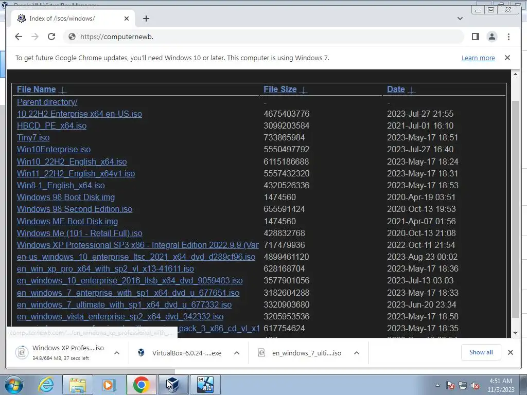Screen dimensions: 527x395
Task: Launch Internet Explorer from taskbar
Action: pos(46,385)
